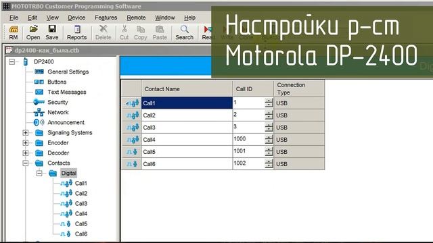Open the RM toolbar icon
Screen dimensions: 433x243
point(14,32)
